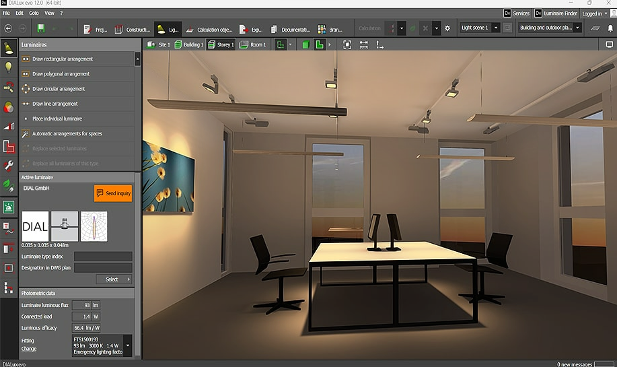Viewport: 617px width, 367px height.
Task: Select Building 1 in the breadcrumb
Action: click(189, 45)
